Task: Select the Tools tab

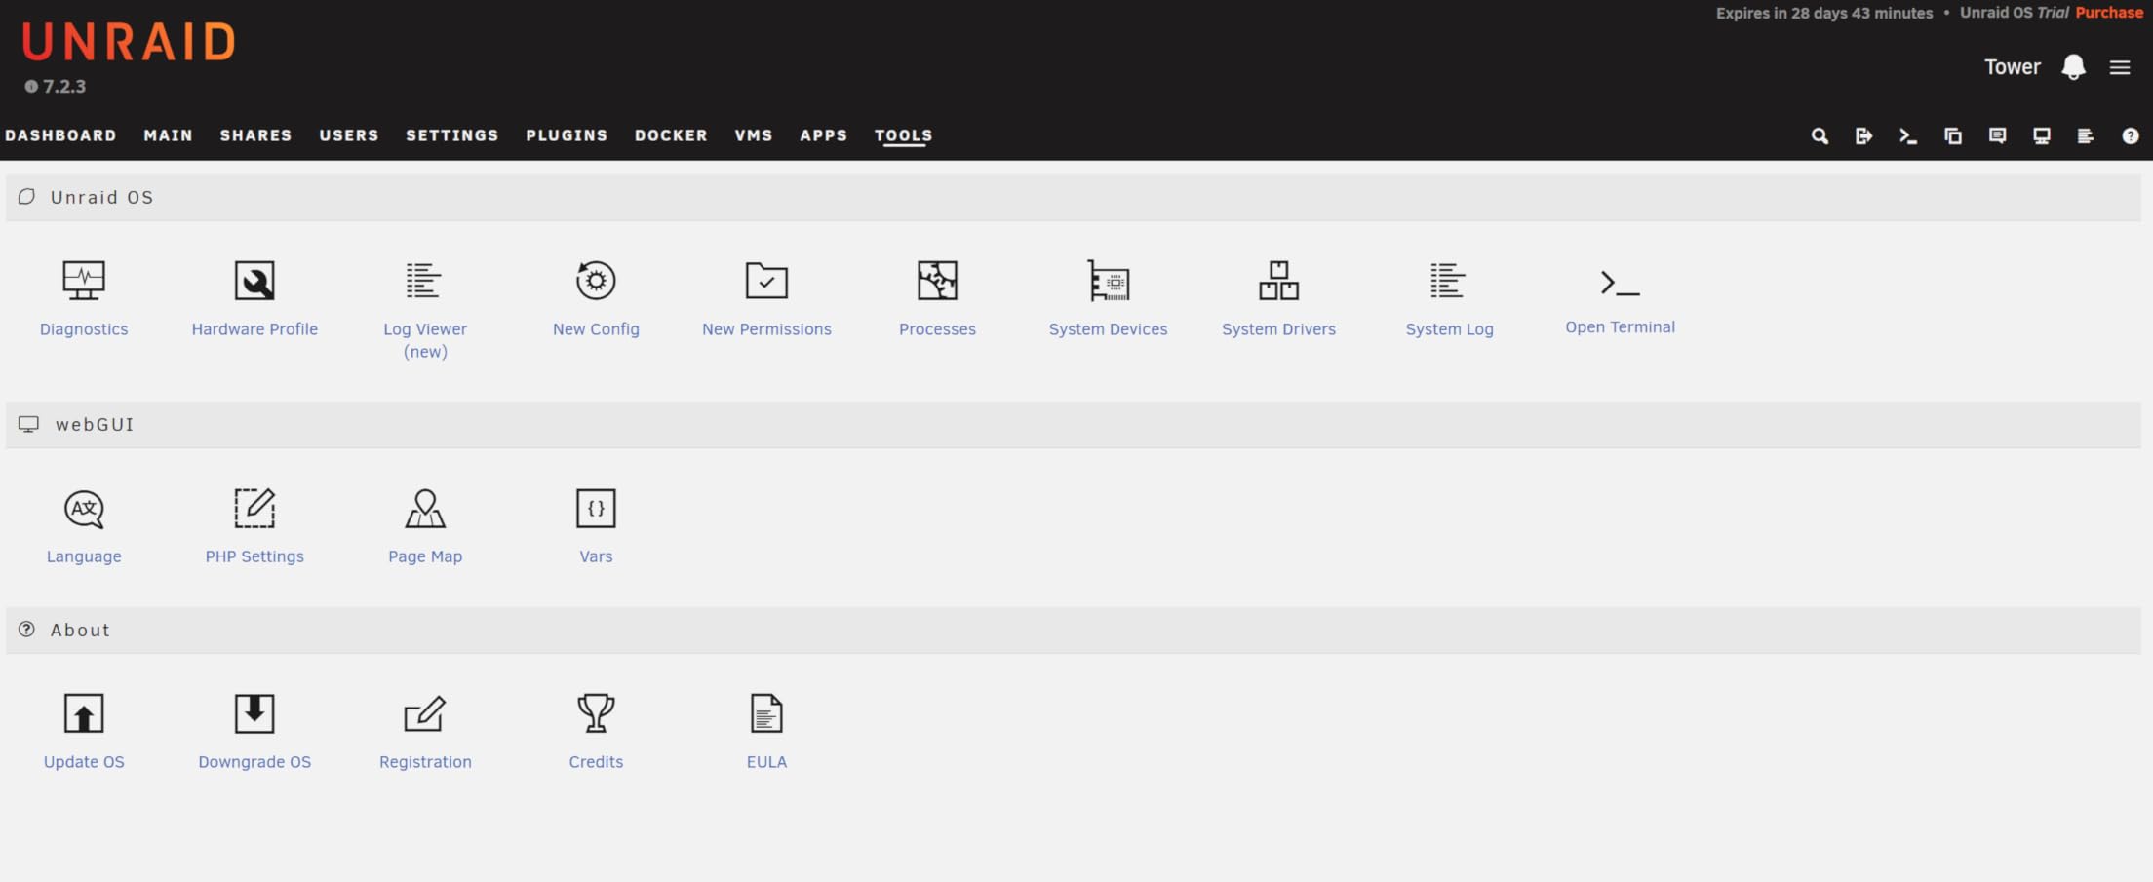Action: 904,135
